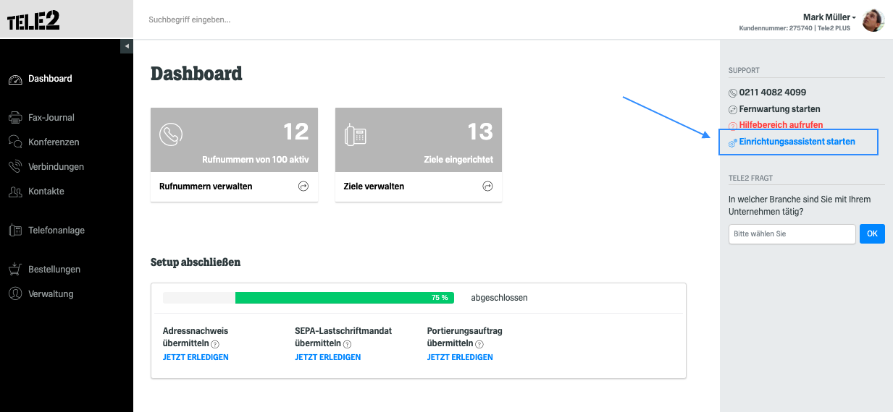
Task: Click the Konferenzen speech bubble icon
Action: pos(15,142)
